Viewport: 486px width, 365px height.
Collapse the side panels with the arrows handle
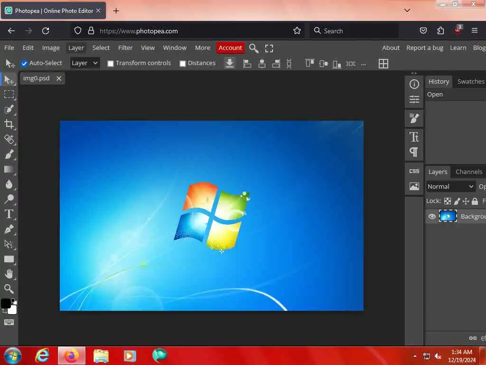tap(414, 73)
